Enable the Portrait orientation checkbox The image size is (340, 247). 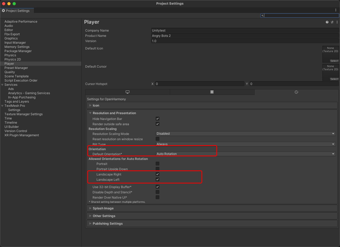coord(158,164)
